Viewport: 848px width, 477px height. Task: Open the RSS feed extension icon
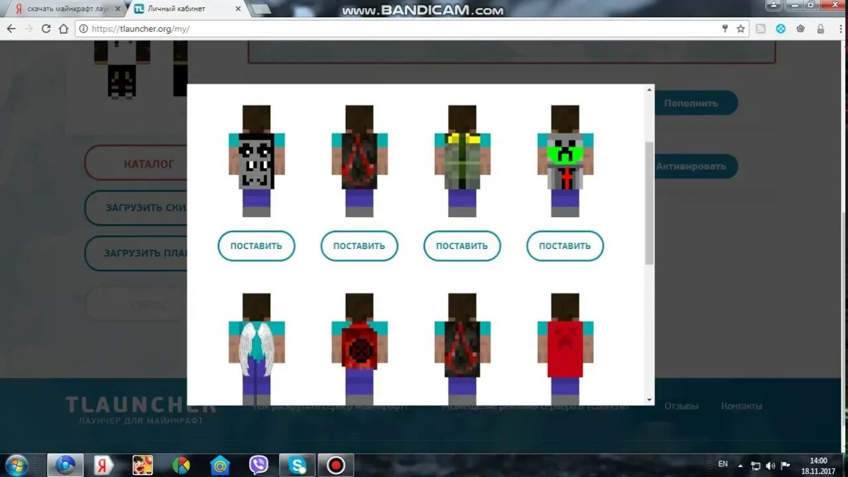coord(761,29)
